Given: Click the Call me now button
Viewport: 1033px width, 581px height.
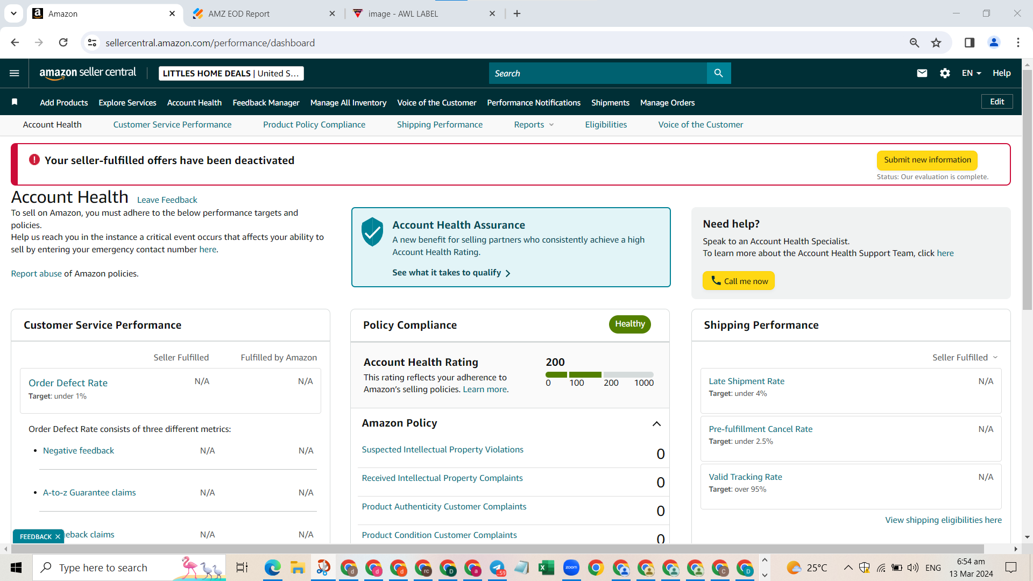Looking at the screenshot, I should pyautogui.click(x=739, y=281).
